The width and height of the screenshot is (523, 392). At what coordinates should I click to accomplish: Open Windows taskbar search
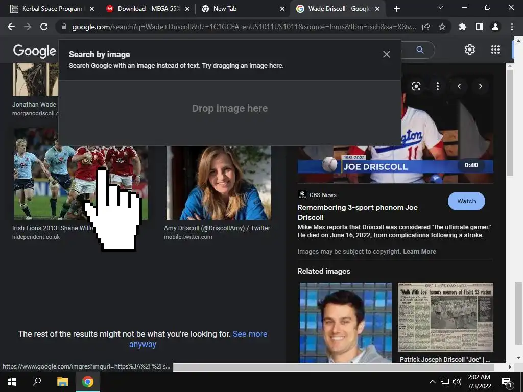(37, 382)
